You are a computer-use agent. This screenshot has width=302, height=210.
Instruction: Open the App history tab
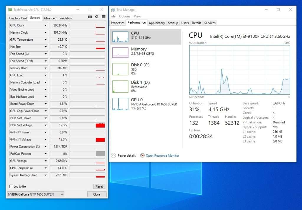click(x=157, y=23)
